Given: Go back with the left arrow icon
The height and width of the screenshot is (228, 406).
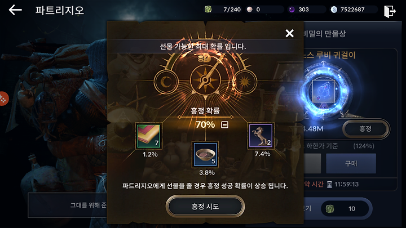Looking at the screenshot, I should coord(15,10).
